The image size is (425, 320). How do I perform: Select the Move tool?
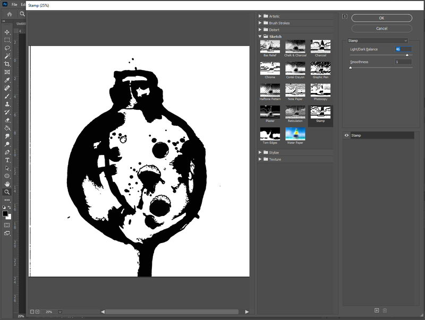click(7, 32)
